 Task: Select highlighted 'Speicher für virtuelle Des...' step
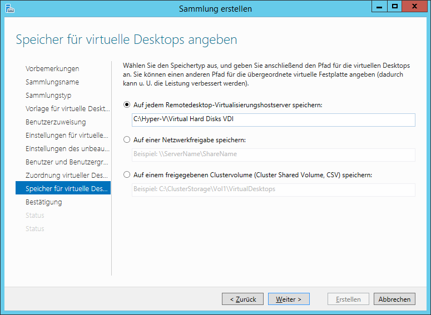[x=63, y=188]
